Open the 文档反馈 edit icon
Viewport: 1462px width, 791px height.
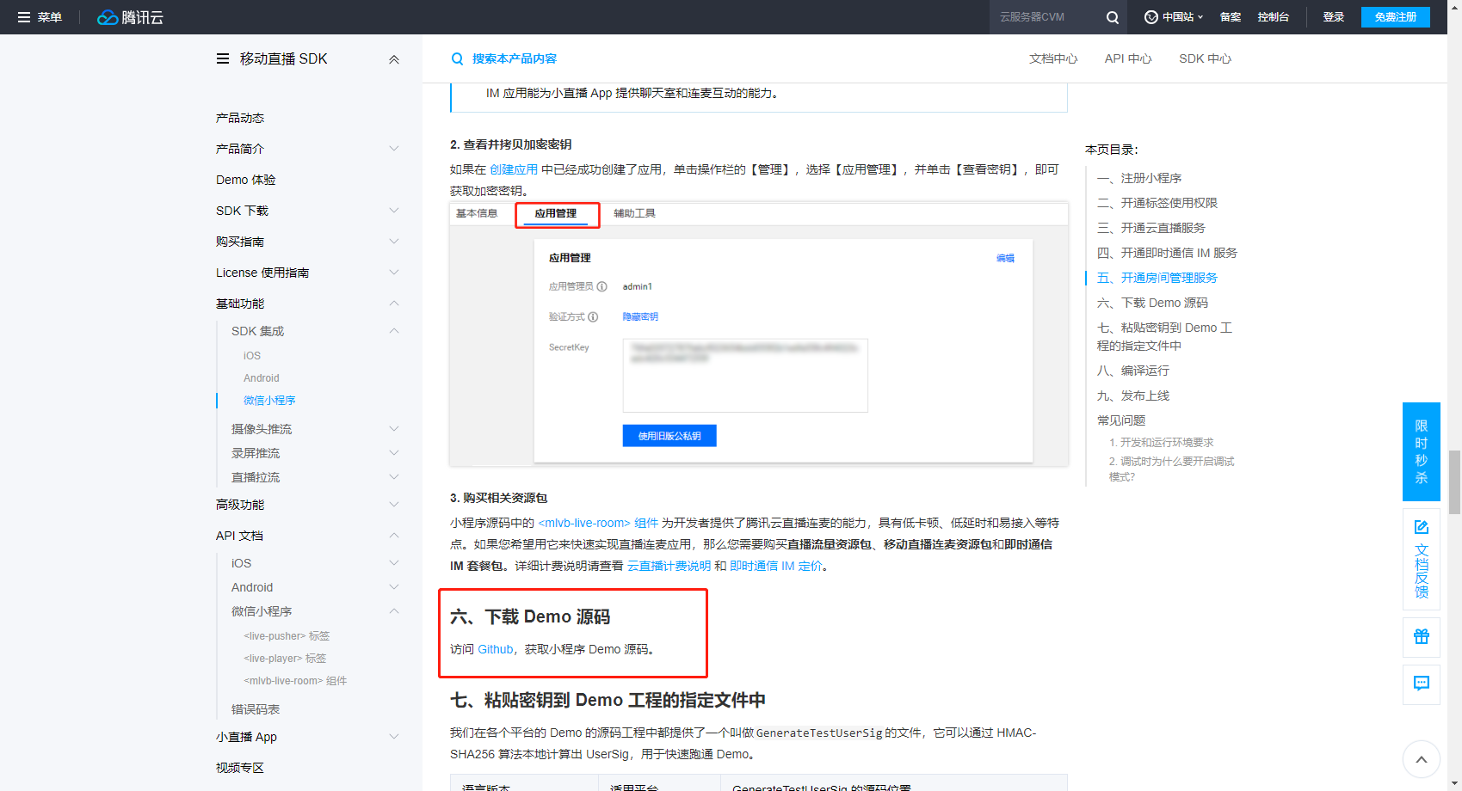pyautogui.click(x=1422, y=527)
